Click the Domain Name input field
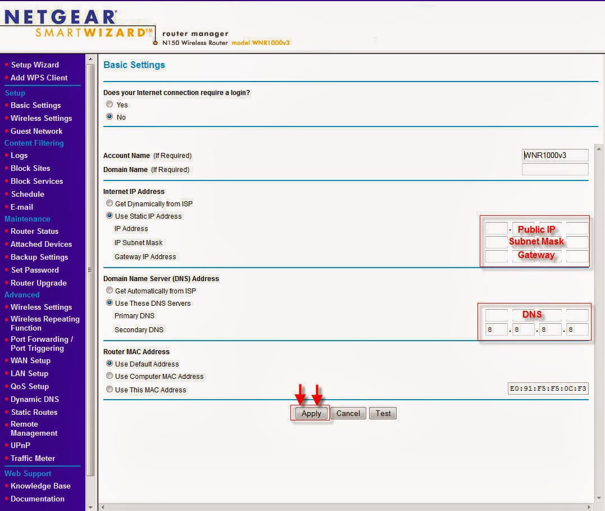 click(555, 169)
